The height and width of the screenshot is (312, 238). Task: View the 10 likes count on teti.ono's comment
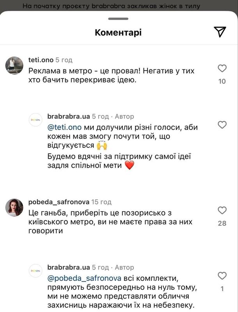pyautogui.click(x=222, y=81)
